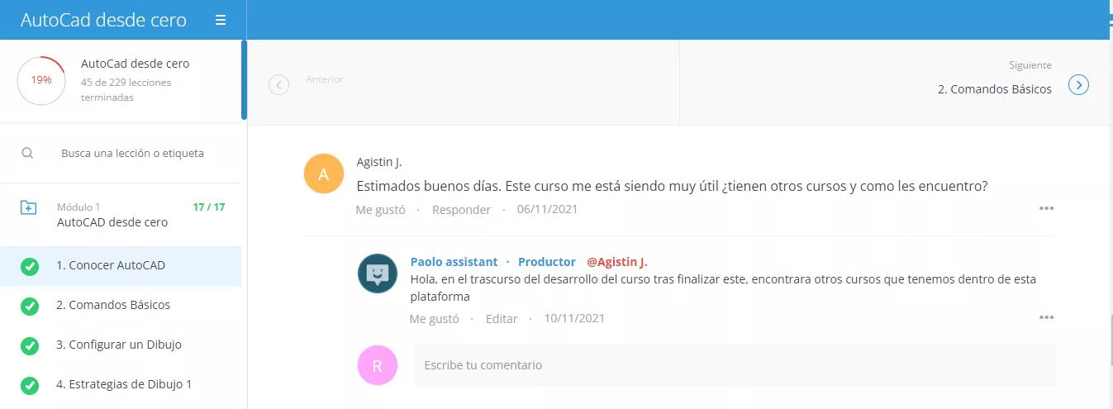Click Agistin J. orange avatar

324,174
